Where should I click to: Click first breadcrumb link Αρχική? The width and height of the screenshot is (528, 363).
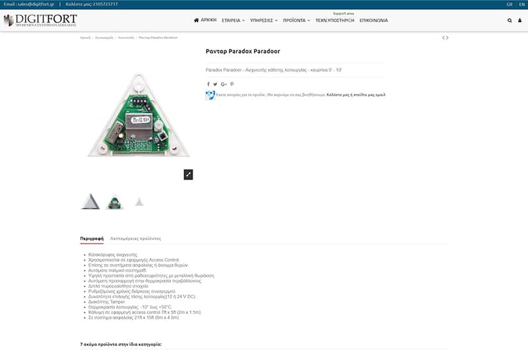86,38
